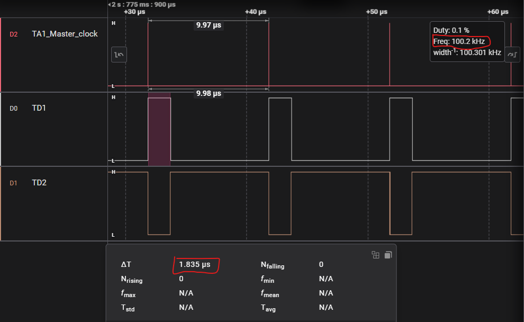Screen dimensions: 524x322
Task: Click the T avg label
Action: (268, 308)
